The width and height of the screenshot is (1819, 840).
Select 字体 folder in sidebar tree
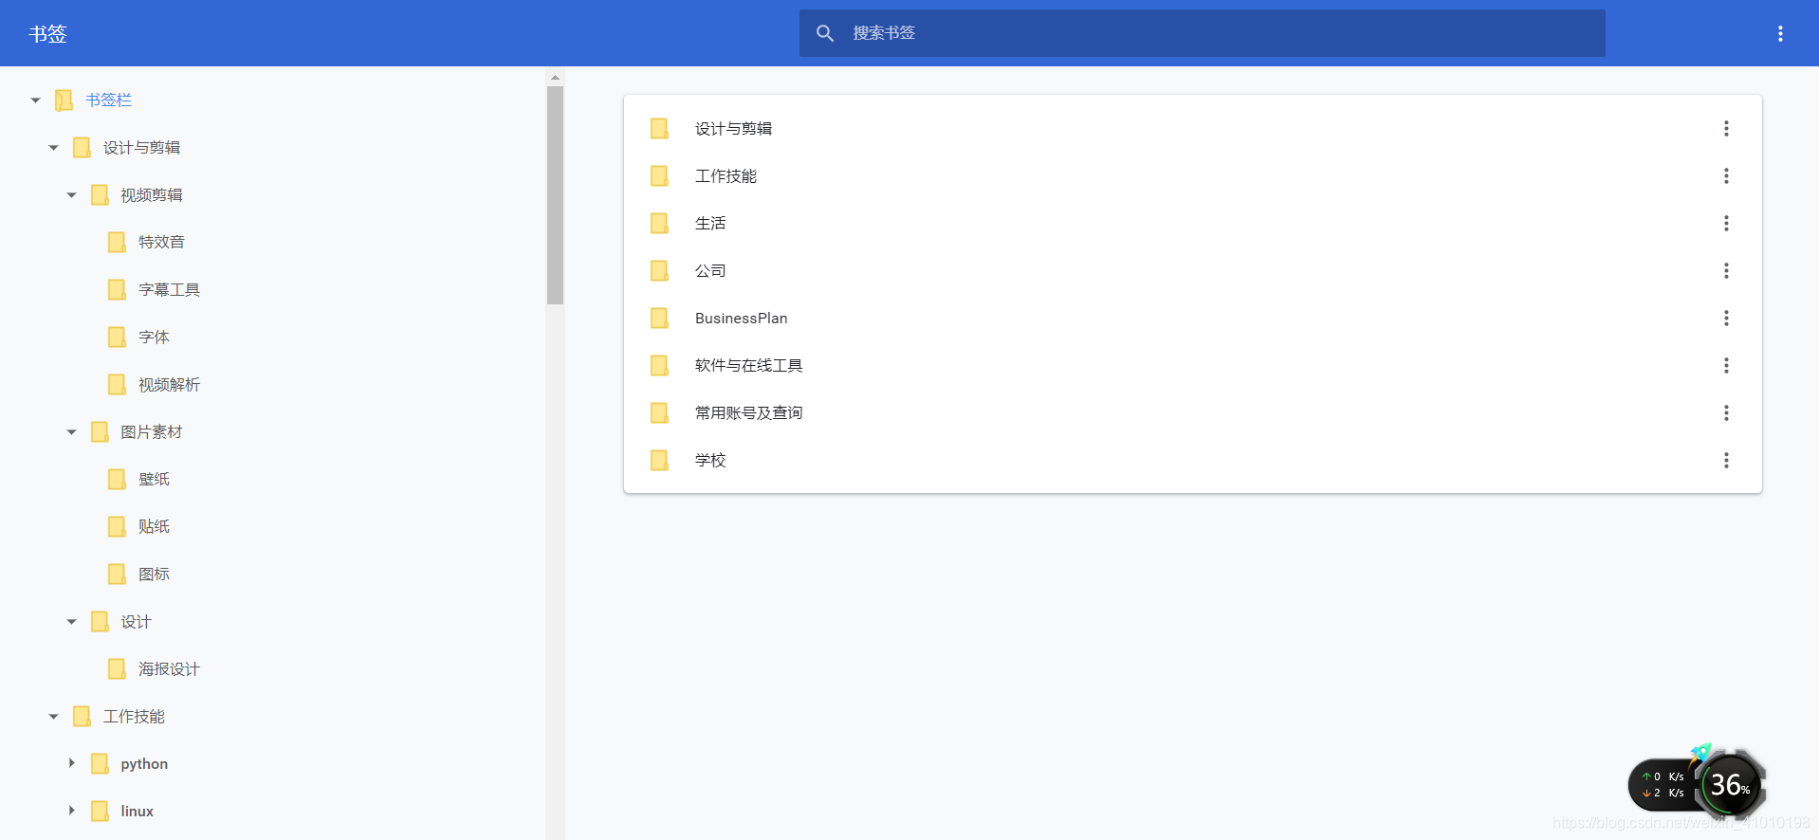(154, 337)
